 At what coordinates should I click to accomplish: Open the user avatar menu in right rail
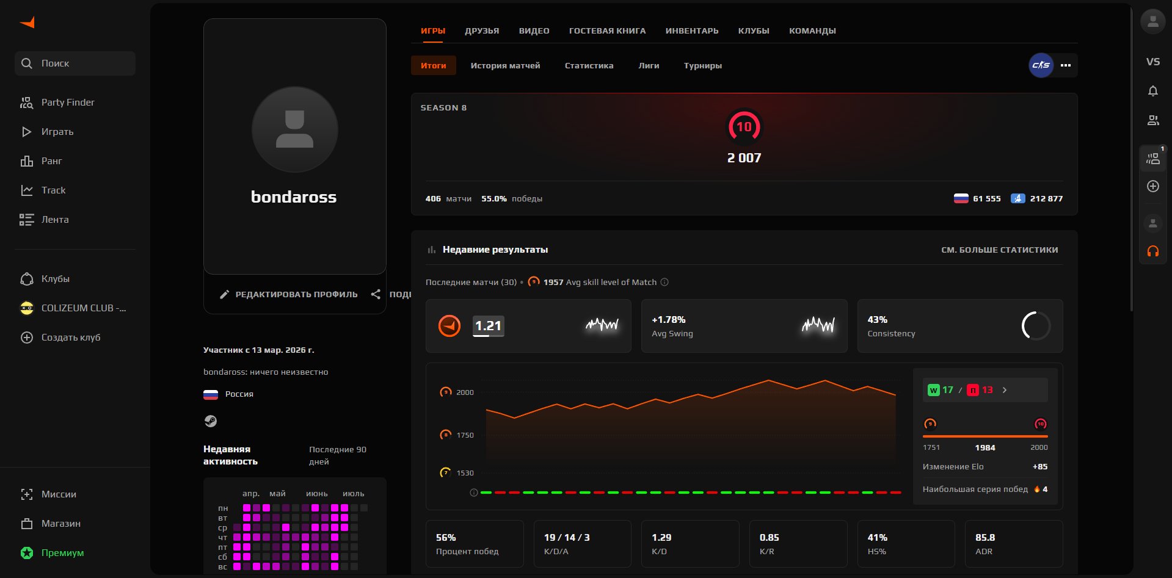click(x=1153, y=21)
